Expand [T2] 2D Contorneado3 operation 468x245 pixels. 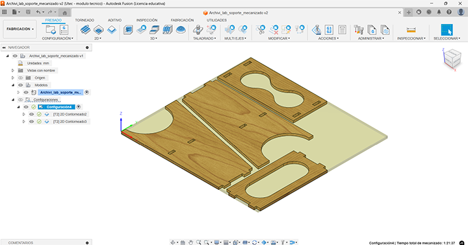24,121
